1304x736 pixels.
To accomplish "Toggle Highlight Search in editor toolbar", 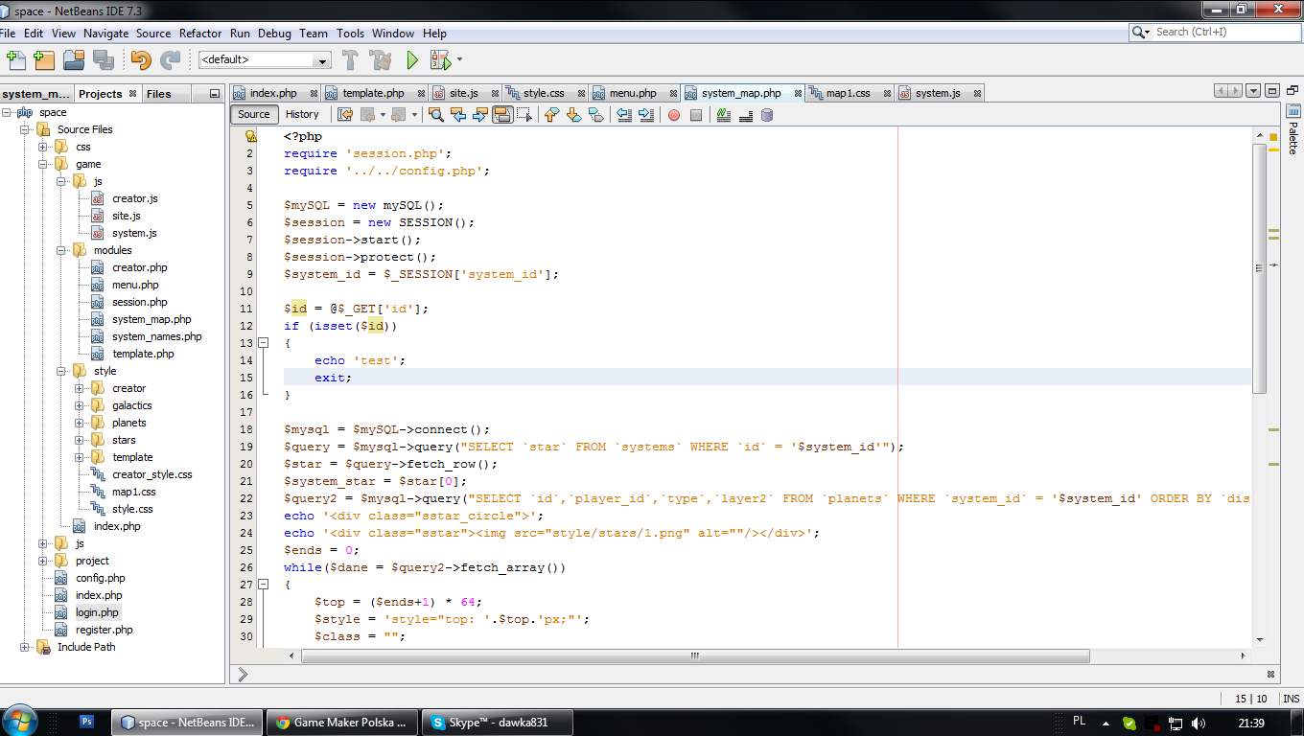I will click(x=502, y=115).
